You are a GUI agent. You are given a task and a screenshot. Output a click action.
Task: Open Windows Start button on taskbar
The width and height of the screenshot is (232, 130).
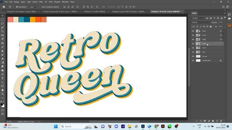(x=56, y=126)
